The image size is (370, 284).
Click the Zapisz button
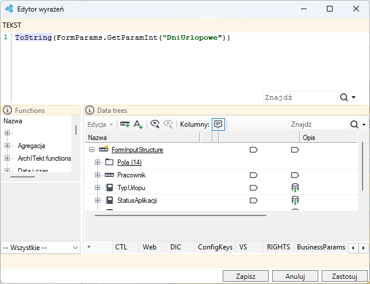(x=246, y=276)
